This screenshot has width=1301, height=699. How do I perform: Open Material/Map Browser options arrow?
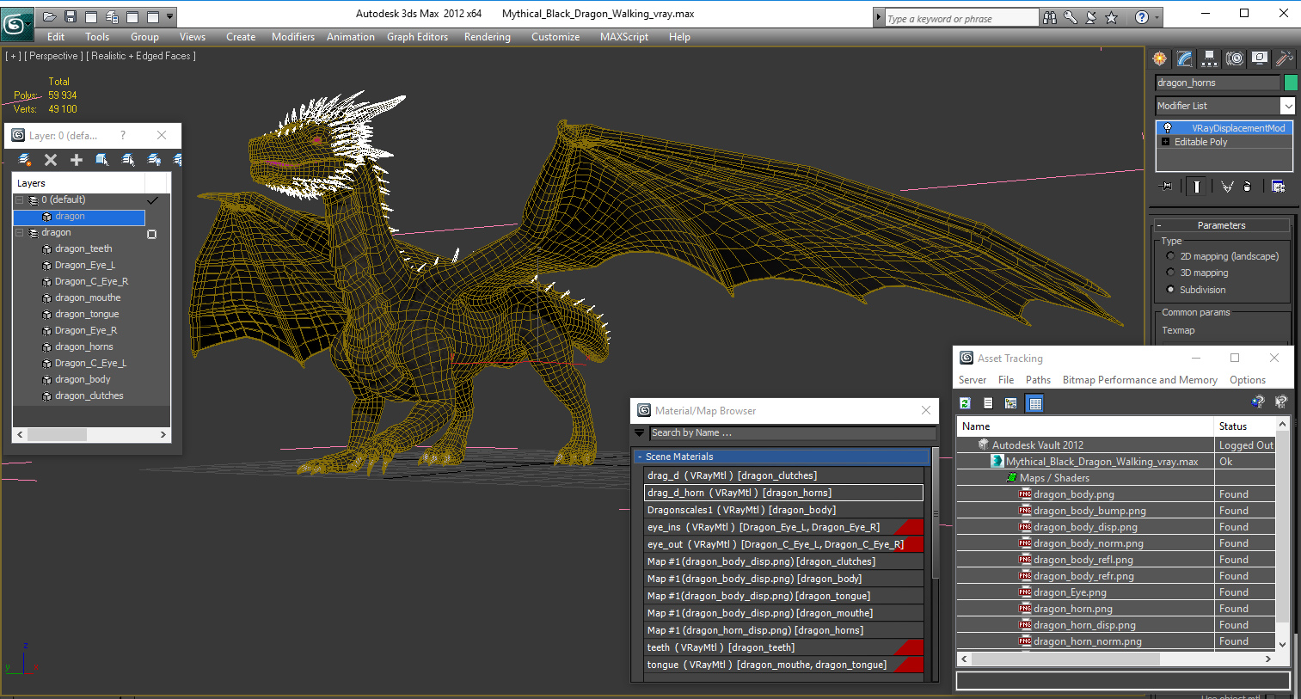point(640,432)
